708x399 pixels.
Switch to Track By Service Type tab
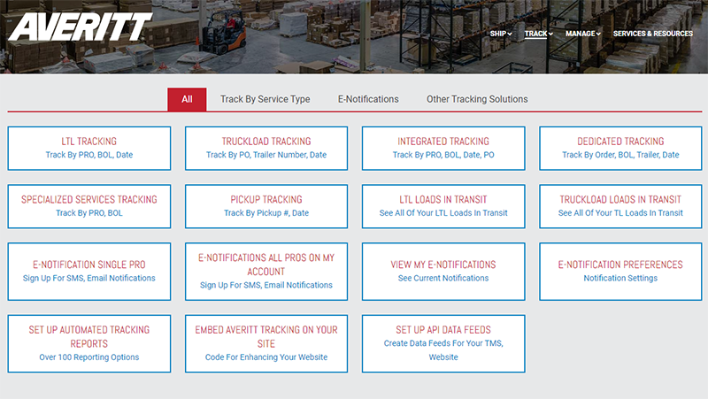coord(265,99)
